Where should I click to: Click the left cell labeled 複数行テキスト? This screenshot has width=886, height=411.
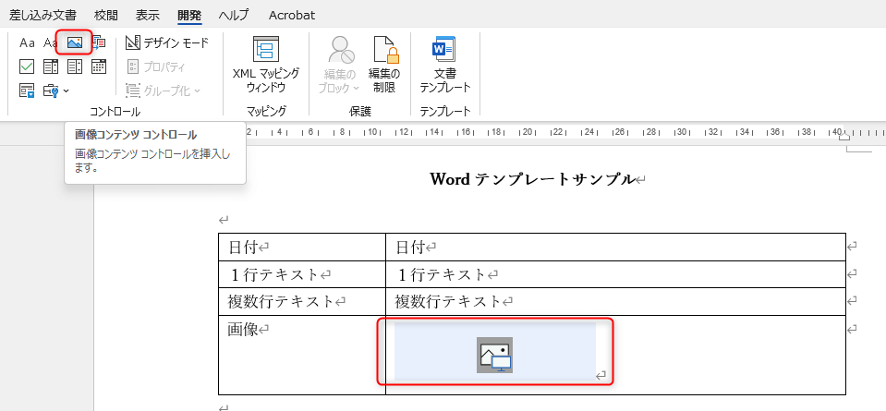click(x=302, y=301)
